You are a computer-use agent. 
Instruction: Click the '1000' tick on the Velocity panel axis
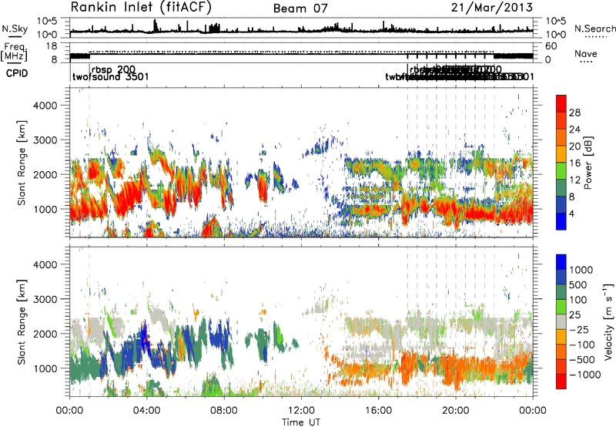click(x=45, y=368)
